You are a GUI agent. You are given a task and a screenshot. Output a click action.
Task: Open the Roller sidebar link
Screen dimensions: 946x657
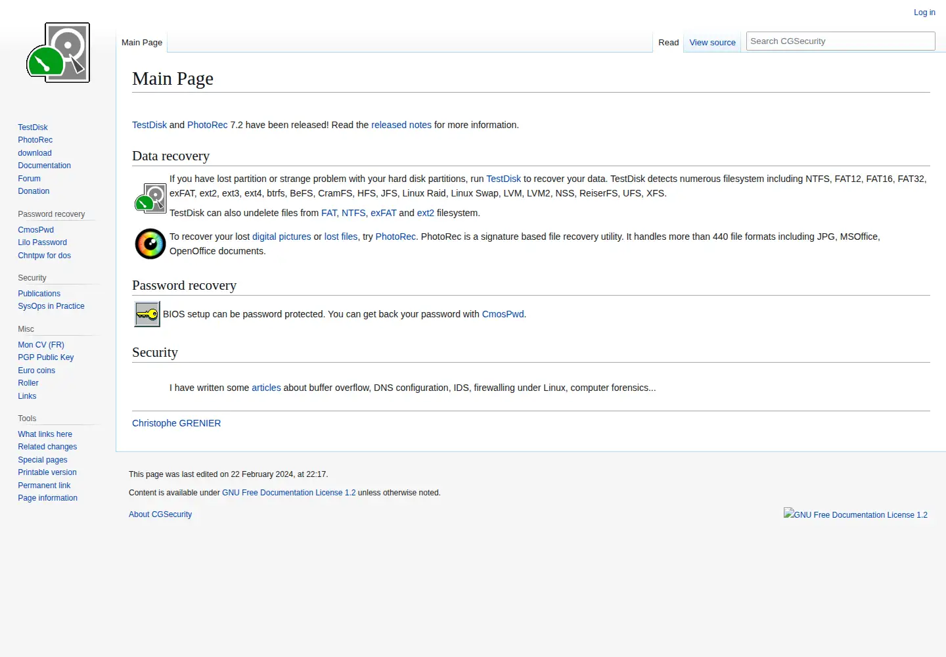(28, 383)
